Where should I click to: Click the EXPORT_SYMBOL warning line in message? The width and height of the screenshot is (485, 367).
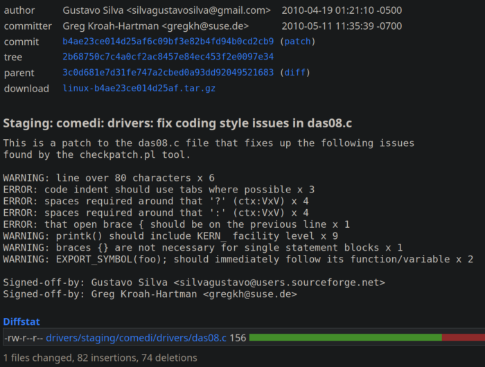238,259
